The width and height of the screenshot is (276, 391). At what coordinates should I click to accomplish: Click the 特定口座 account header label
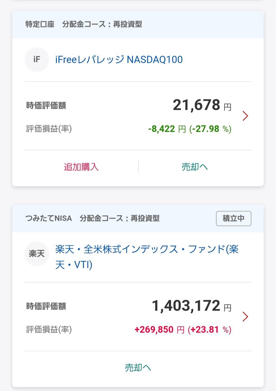40,24
